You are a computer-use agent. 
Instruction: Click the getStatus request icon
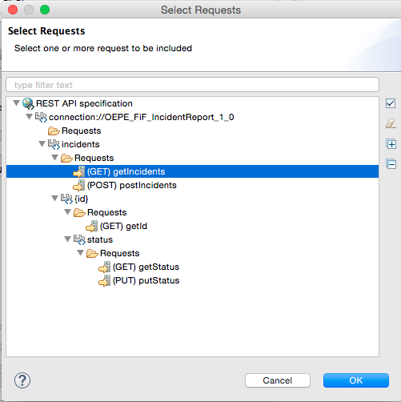[104, 267]
